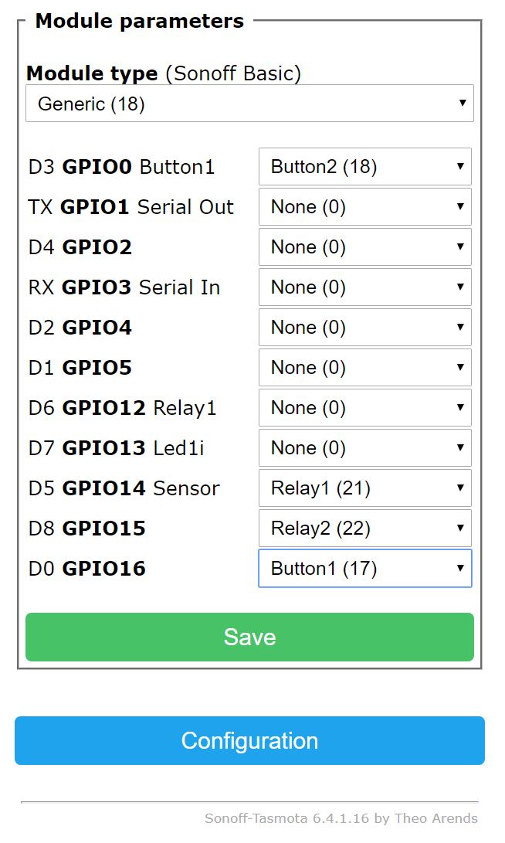The width and height of the screenshot is (505, 843).
Task: Expand the D1 GPIO5 dropdown
Action: tap(364, 368)
